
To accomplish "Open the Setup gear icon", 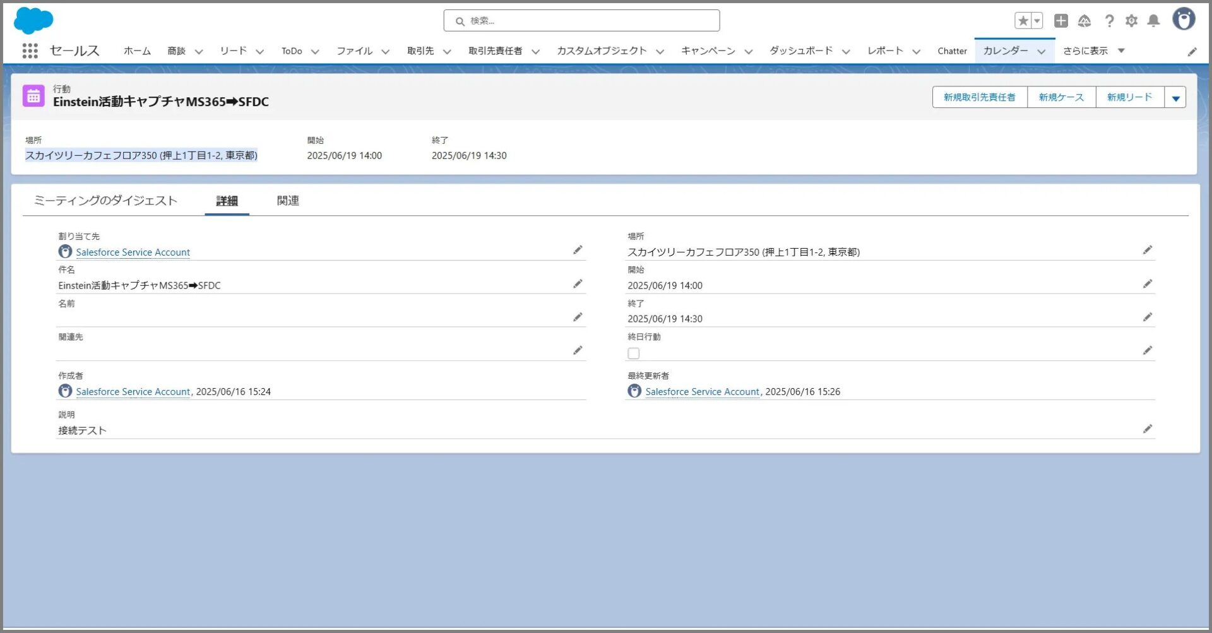I will (x=1131, y=21).
